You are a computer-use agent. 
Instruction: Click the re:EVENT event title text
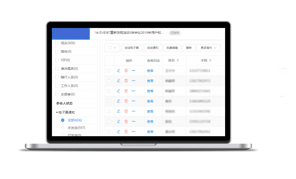pos(129,33)
